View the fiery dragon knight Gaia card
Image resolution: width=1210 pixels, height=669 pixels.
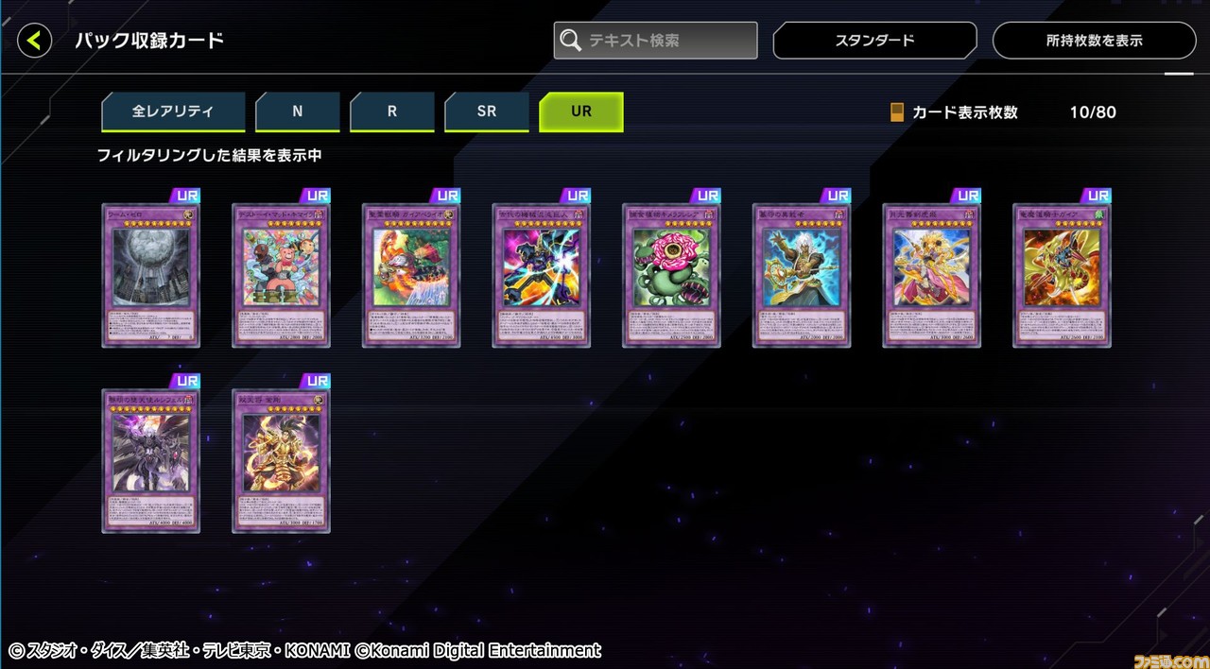1063,275
